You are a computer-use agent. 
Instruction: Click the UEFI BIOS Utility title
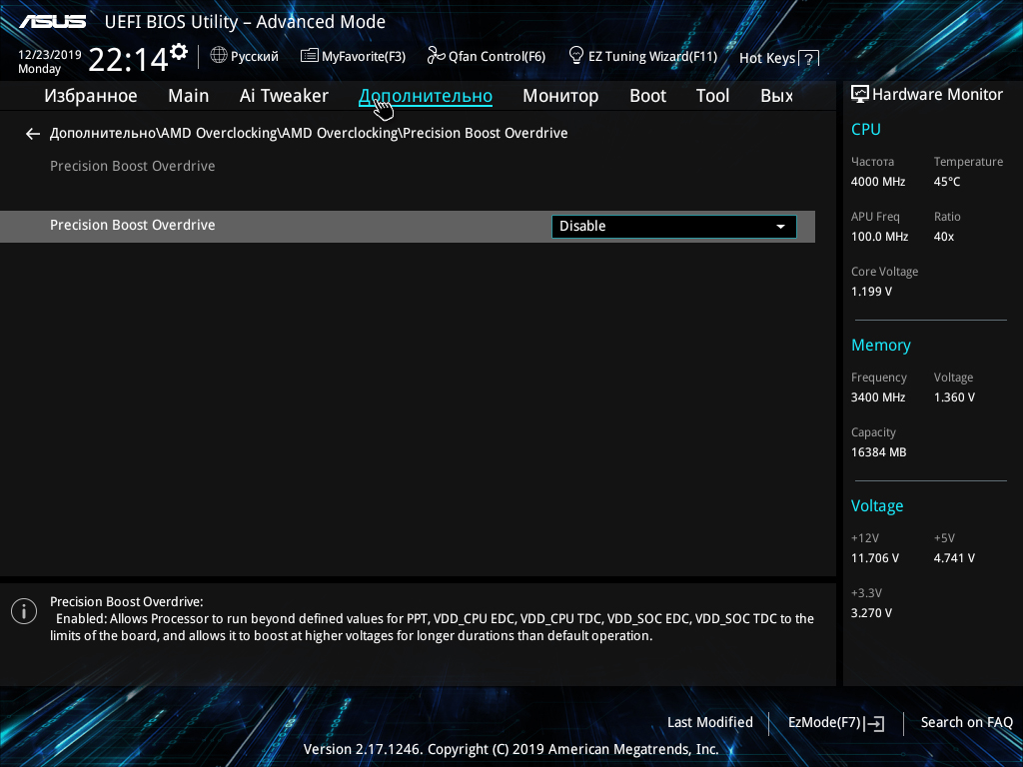click(245, 22)
